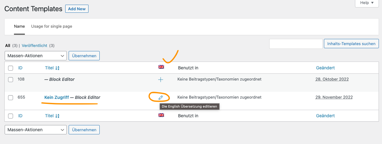Edit English translation pencil icon for Kein Zugriff

tap(161, 97)
